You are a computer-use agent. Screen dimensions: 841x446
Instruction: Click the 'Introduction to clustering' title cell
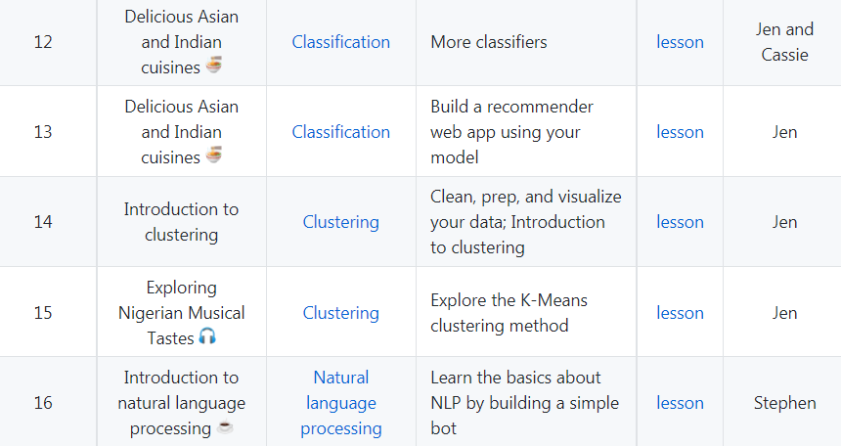click(181, 222)
